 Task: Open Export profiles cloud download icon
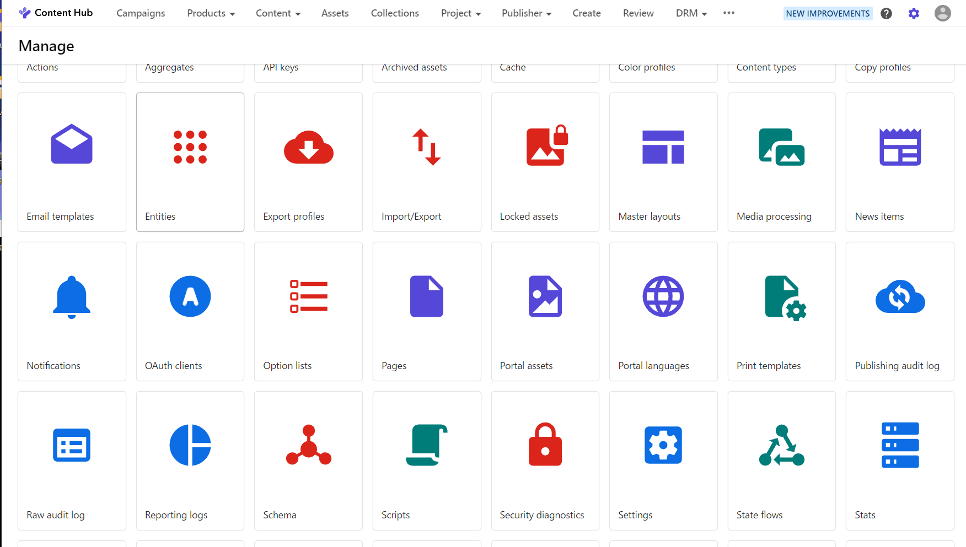click(308, 148)
